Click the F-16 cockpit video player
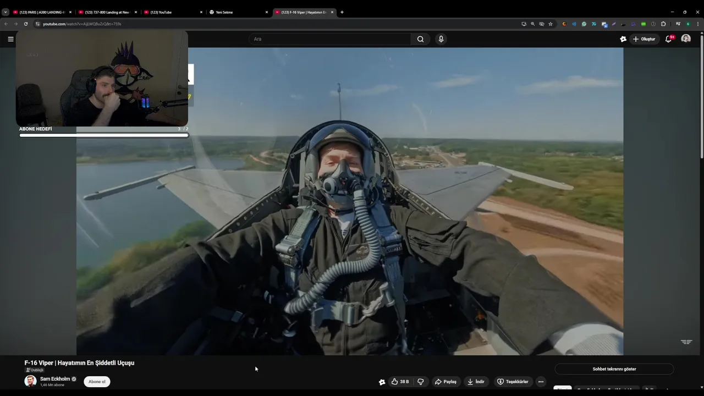704x396 pixels. [350, 201]
